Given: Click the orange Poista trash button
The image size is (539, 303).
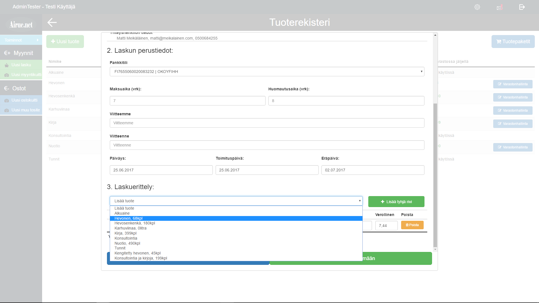Looking at the screenshot, I should point(412,225).
